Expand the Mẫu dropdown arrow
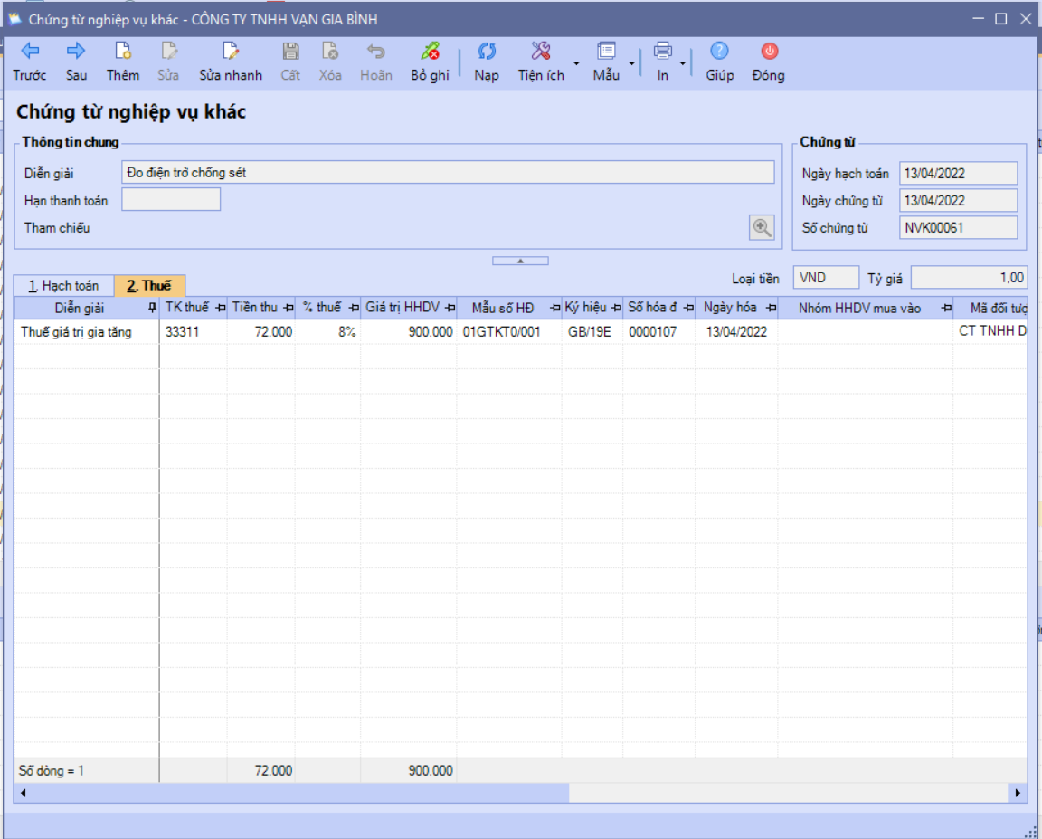 tap(631, 64)
